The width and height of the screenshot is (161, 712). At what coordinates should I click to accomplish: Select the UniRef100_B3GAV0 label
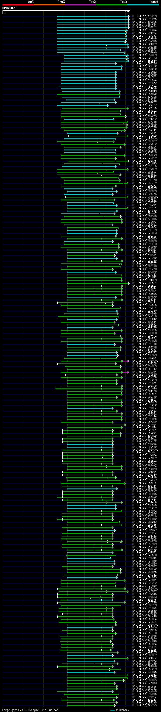[x=144, y=52]
